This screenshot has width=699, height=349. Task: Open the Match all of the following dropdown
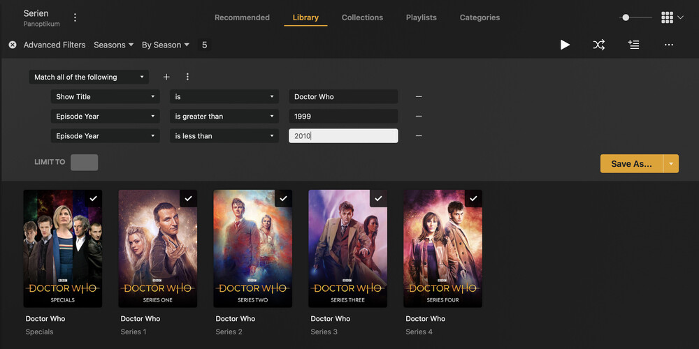(x=89, y=77)
